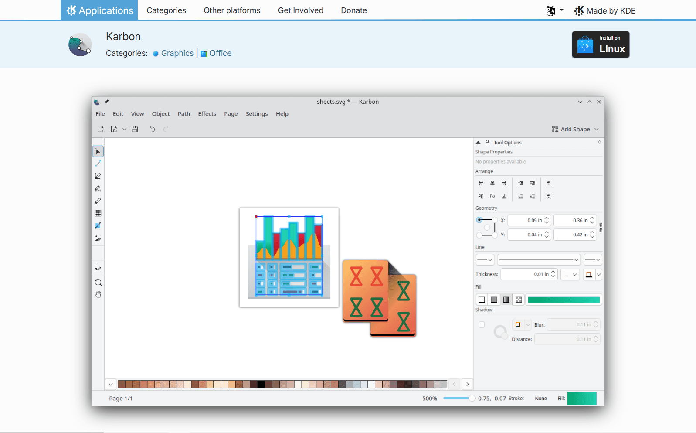The image size is (696, 433).
Task: Open the Path menu
Action: [x=184, y=114]
